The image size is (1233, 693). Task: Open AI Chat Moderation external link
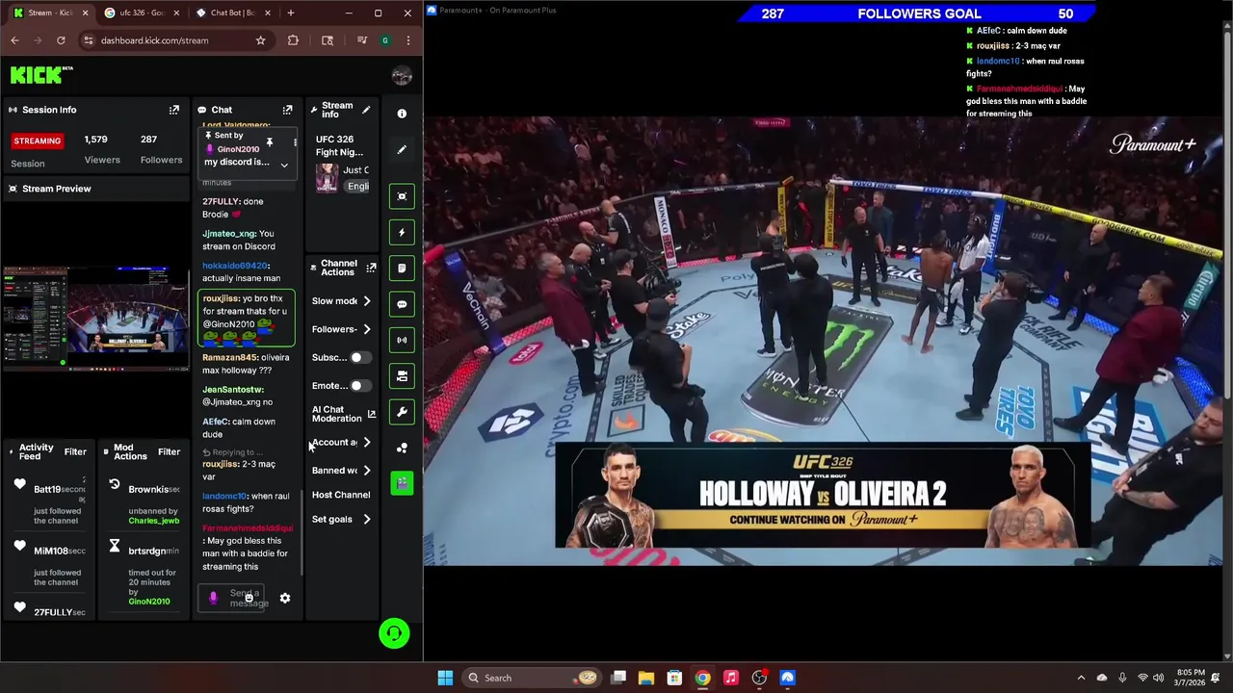pos(371,414)
